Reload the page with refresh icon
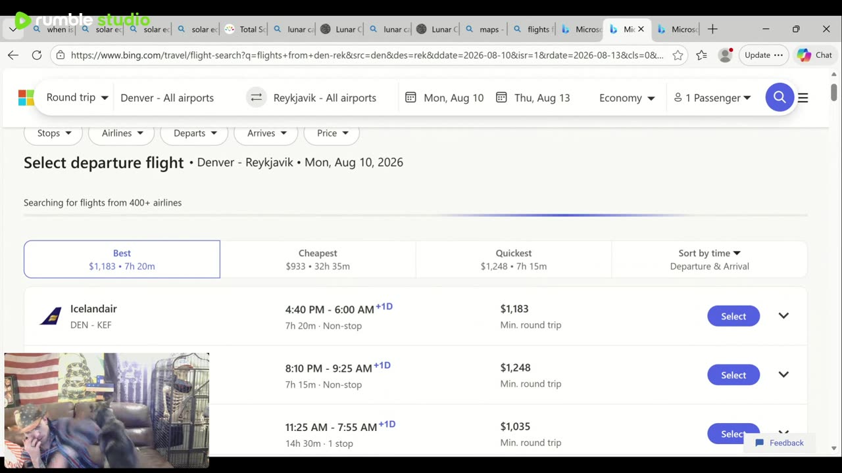This screenshot has width=842, height=473. point(37,55)
